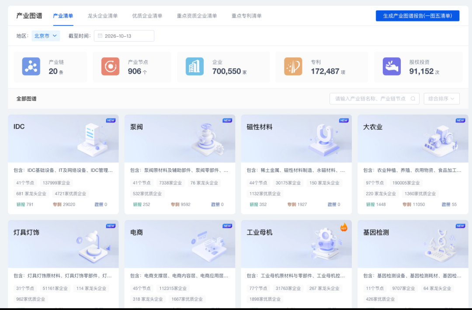Open the 北京市 region dropdown
472x310 pixels.
tap(46, 36)
